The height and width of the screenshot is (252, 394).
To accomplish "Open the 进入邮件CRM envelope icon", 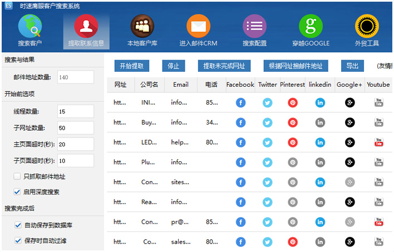I will 198,26.
